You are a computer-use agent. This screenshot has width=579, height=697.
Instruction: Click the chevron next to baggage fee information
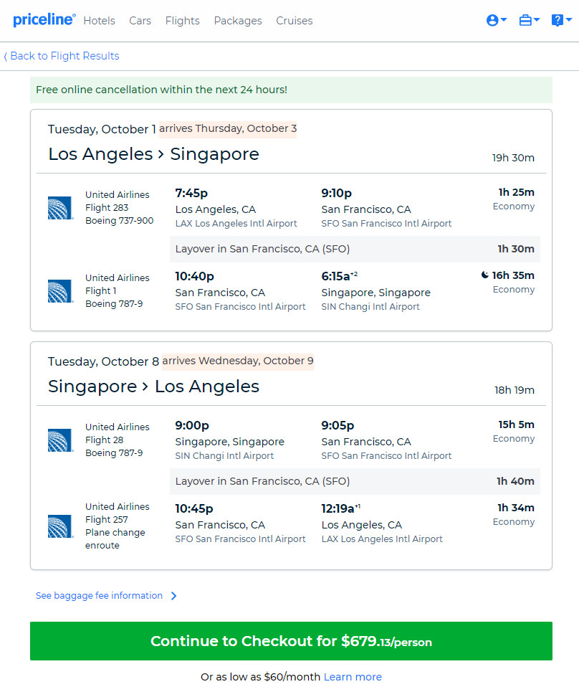(x=173, y=596)
